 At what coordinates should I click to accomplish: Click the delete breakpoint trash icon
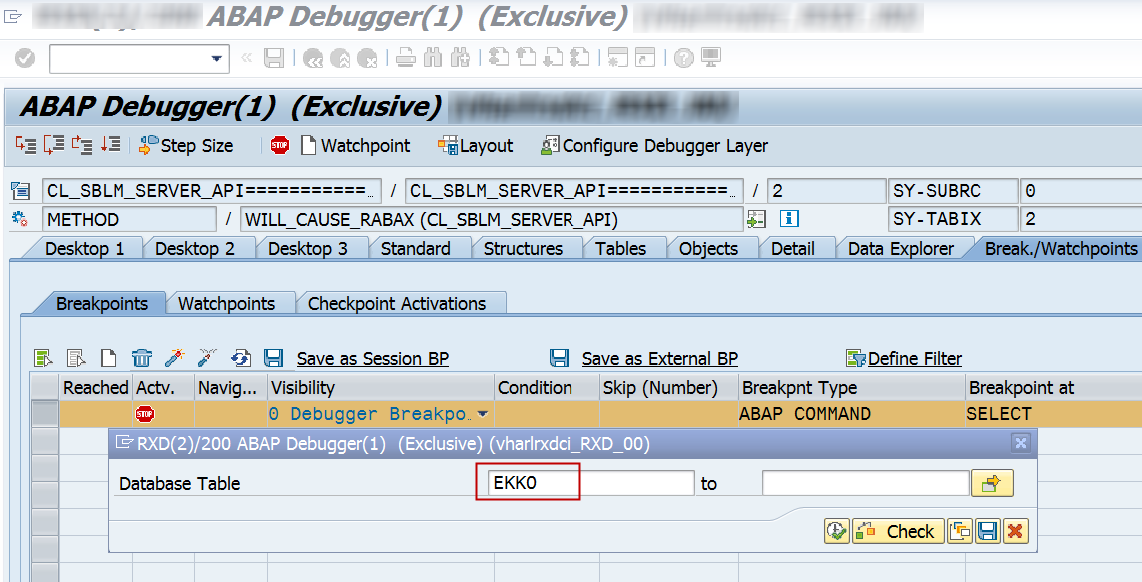point(141,357)
